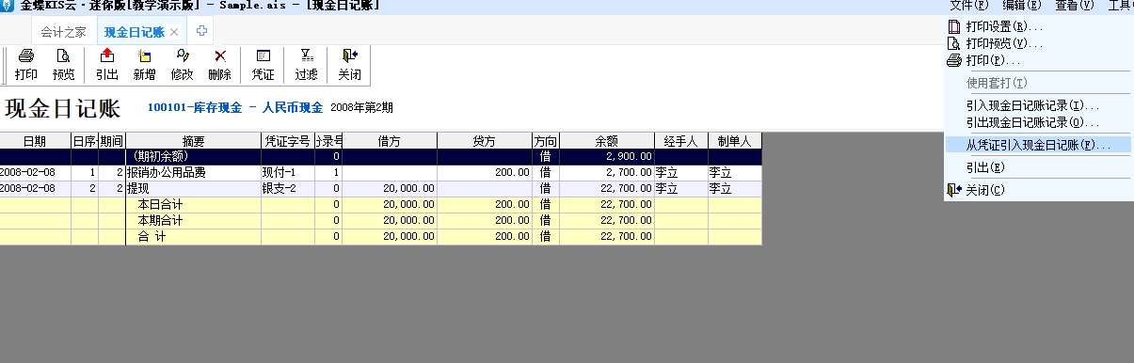The width and height of the screenshot is (1134, 363).
Task: Click the 凭证字号 column header
Action: 287,141
